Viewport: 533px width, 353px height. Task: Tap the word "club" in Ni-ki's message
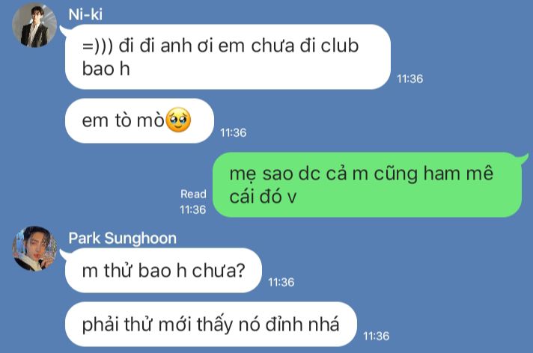(x=340, y=46)
